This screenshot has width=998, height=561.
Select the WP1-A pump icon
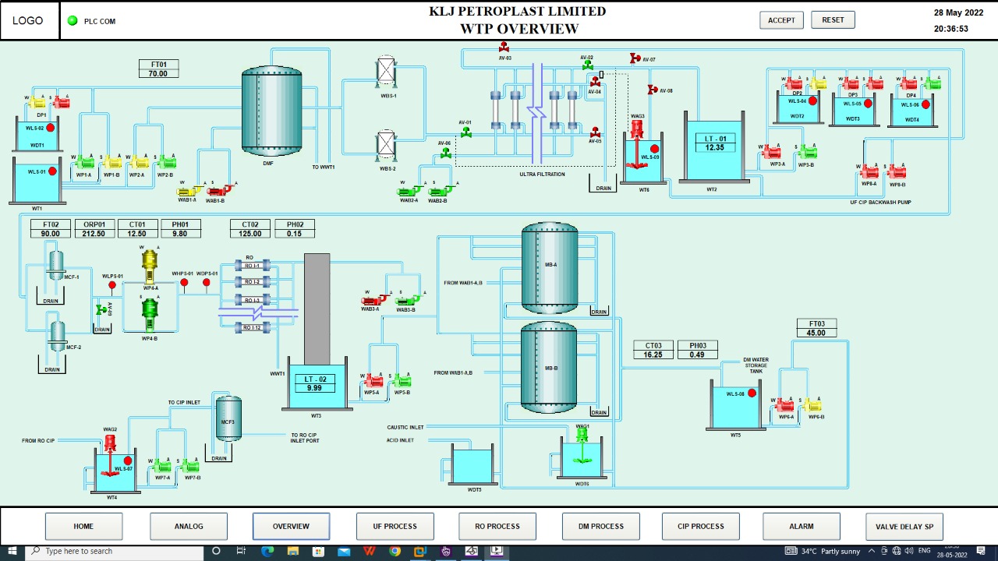pos(84,162)
